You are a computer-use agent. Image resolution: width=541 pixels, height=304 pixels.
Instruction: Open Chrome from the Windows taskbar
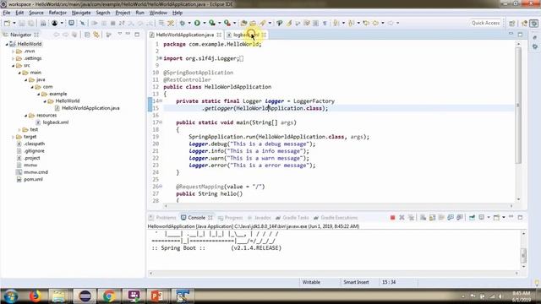click(109, 296)
